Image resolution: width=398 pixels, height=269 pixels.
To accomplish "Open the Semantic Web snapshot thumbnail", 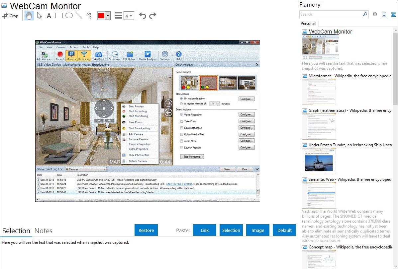I will [319, 195].
